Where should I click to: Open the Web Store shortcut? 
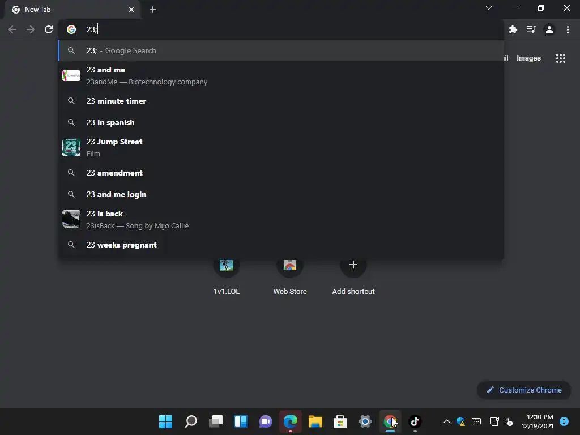[290, 276]
